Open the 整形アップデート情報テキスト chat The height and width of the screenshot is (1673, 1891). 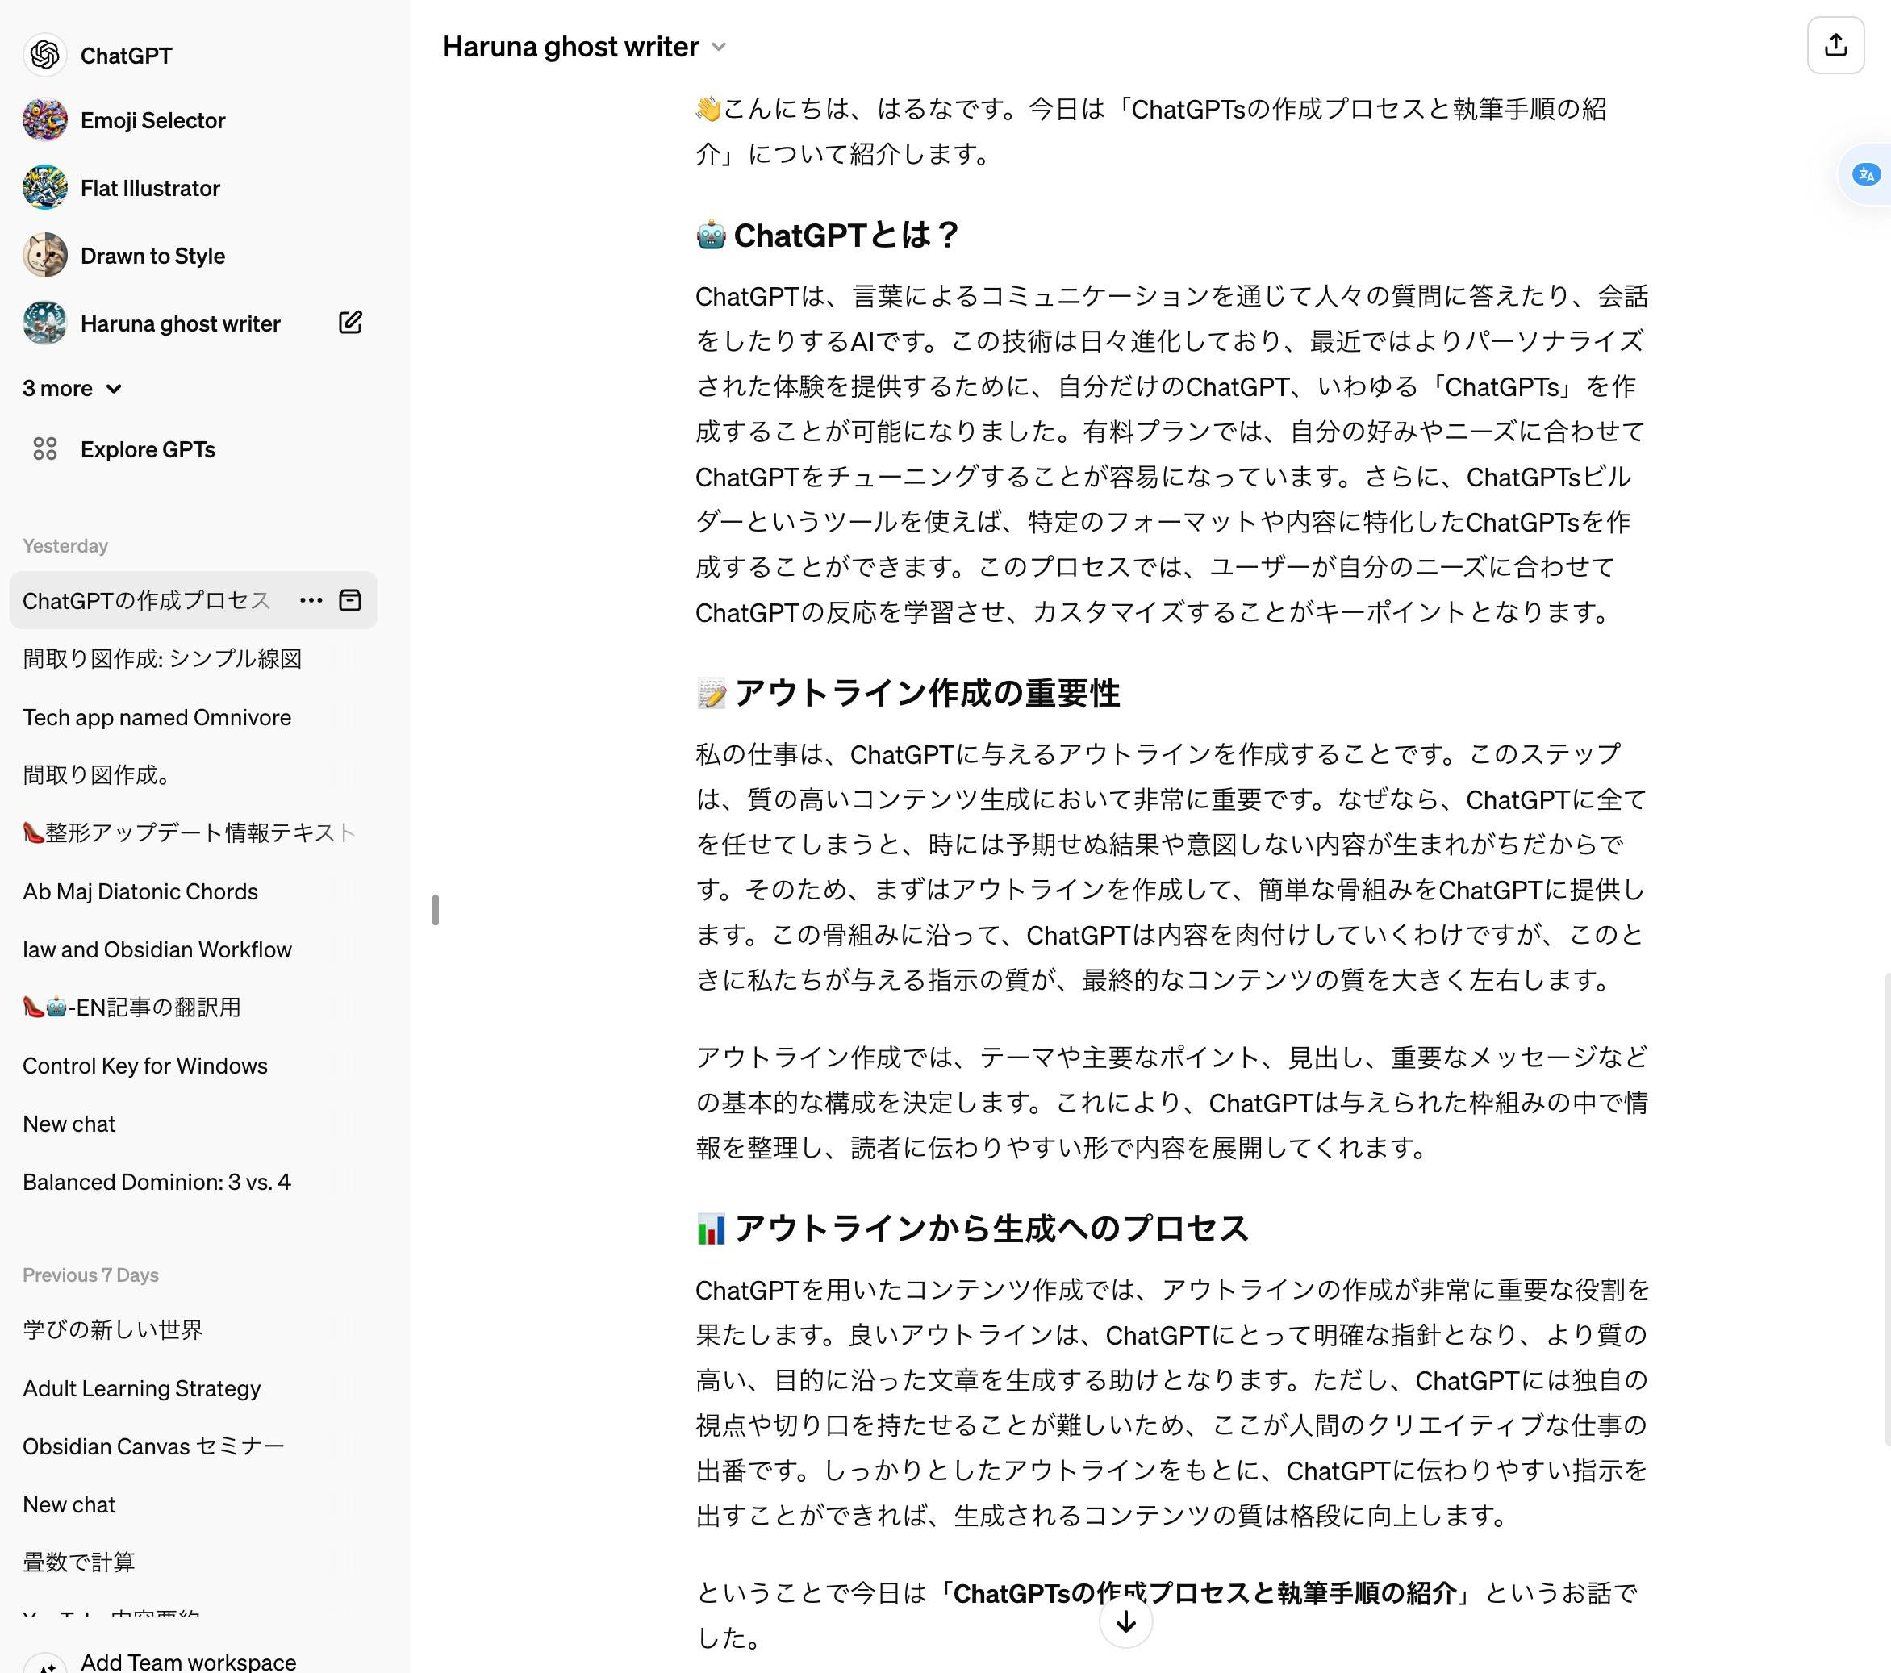point(189,832)
